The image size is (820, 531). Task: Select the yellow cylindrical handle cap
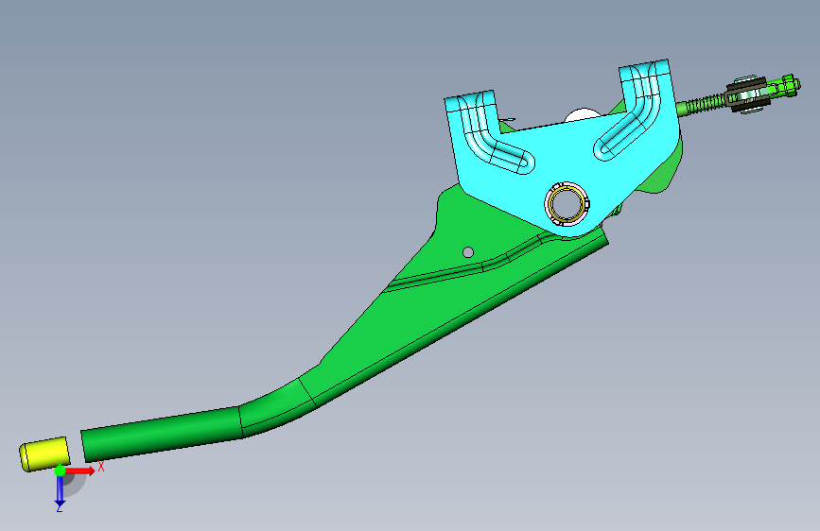tap(44, 454)
